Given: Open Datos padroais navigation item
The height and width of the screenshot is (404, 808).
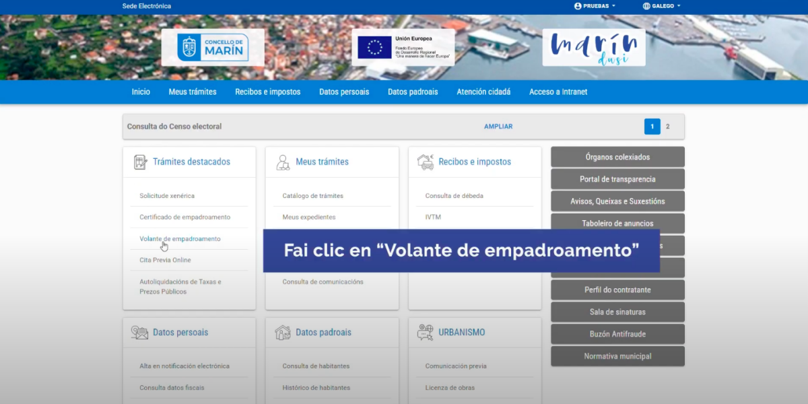Looking at the screenshot, I should pos(413,92).
